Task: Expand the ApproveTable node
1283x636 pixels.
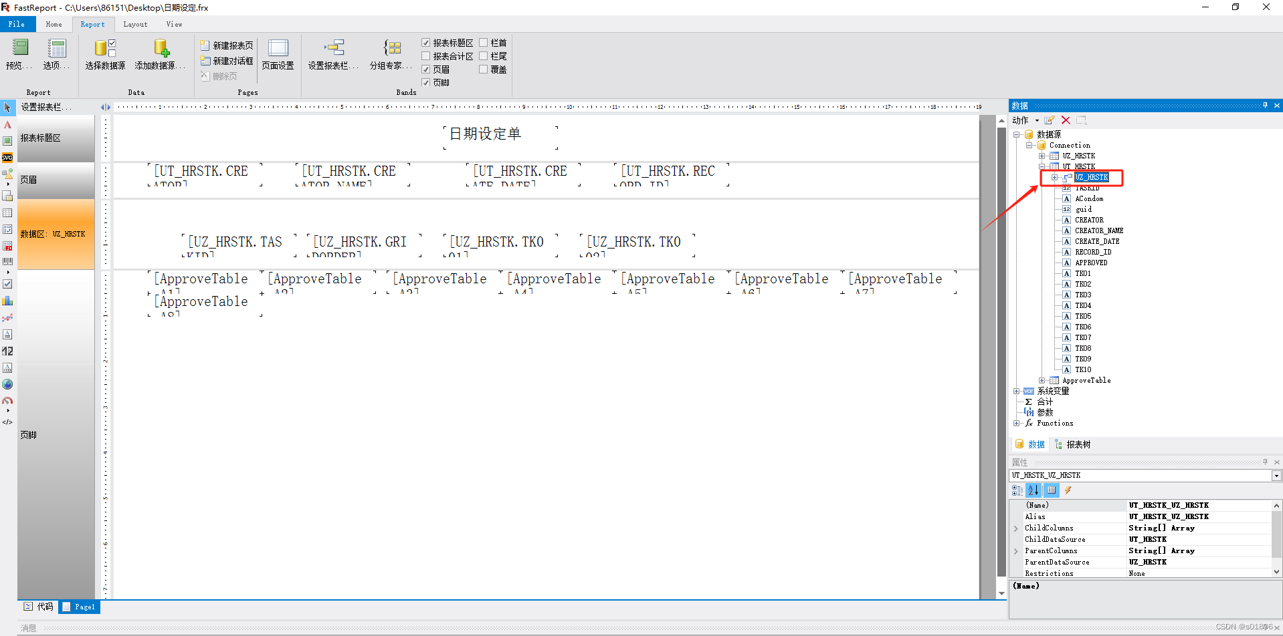Action: tap(1042, 380)
